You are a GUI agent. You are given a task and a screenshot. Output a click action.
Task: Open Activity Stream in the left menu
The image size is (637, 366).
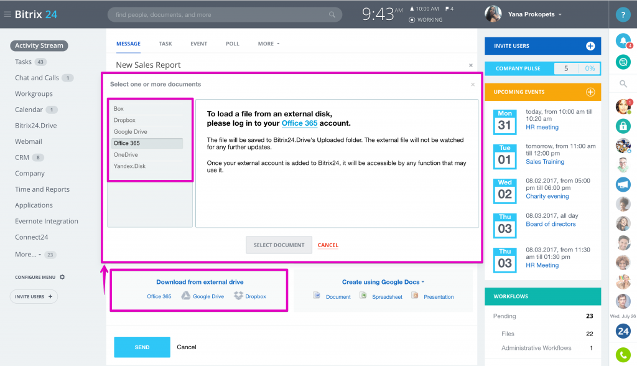(x=39, y=45)
